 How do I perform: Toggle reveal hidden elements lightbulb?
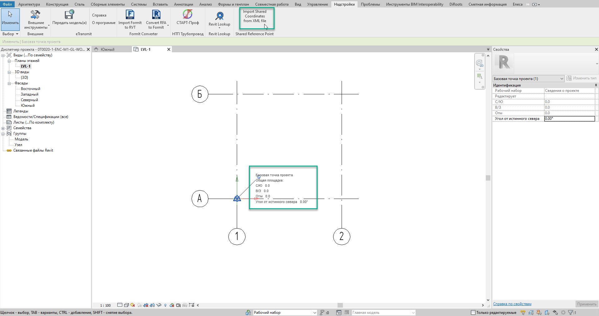coord(165,305)
